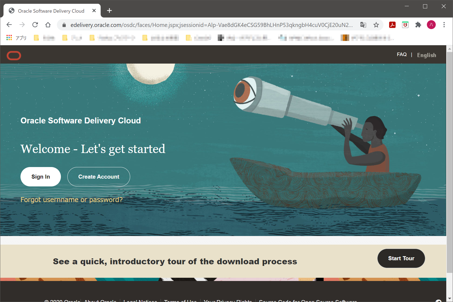453x302 pixels.
Task: Open the browser home page icon
Action: coord(48,25)
